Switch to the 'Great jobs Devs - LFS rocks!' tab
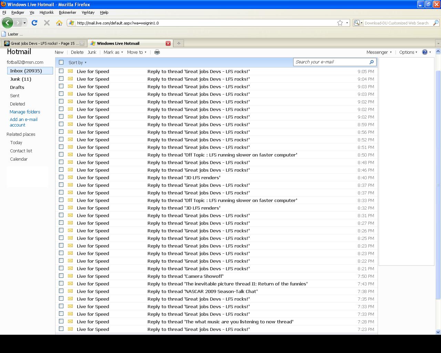 [44, 43]
